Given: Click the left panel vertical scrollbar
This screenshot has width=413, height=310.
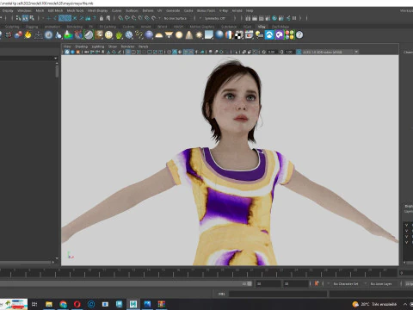Looking at the screenshot, I should [x=57, y=71].
